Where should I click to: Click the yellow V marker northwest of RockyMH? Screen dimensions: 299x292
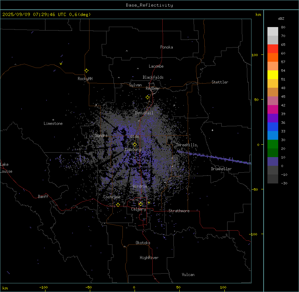pos(61,63)
